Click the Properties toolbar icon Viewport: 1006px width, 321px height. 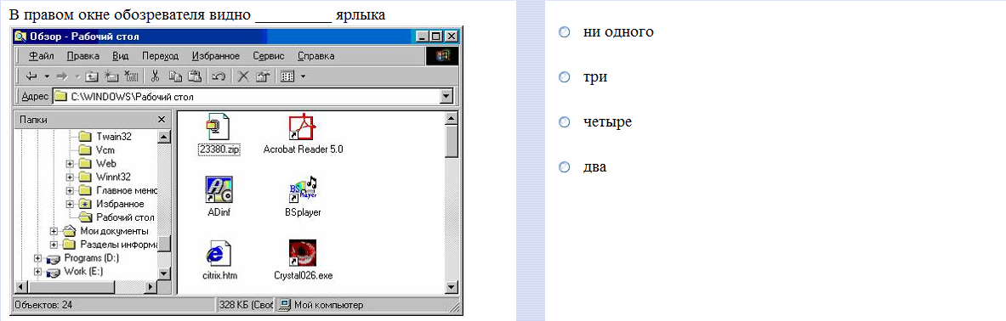coord(262,76)
